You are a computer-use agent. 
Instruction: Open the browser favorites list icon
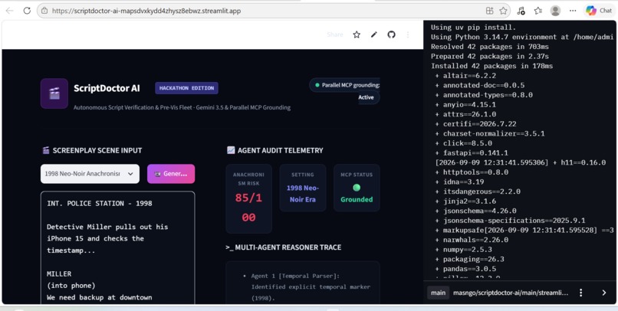coord(538,11)
